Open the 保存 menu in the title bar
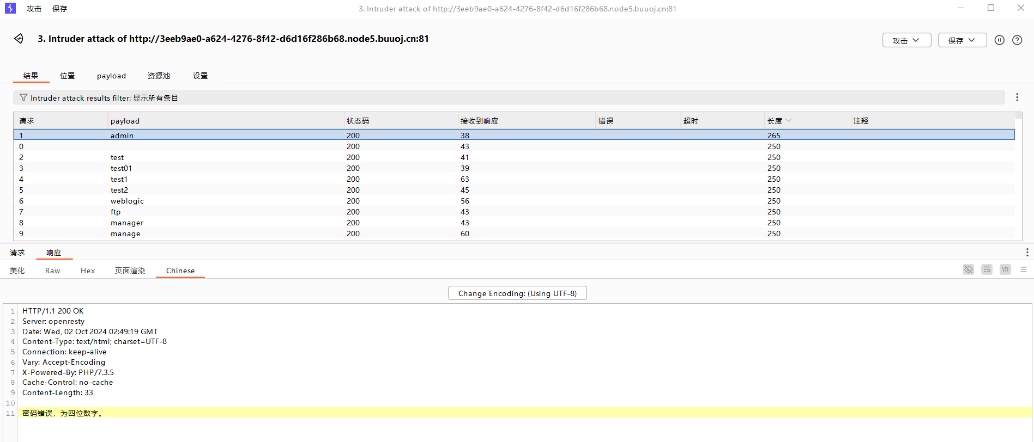Image resolution: width=1034 pixels, height=442 pixels. (60, 9)
